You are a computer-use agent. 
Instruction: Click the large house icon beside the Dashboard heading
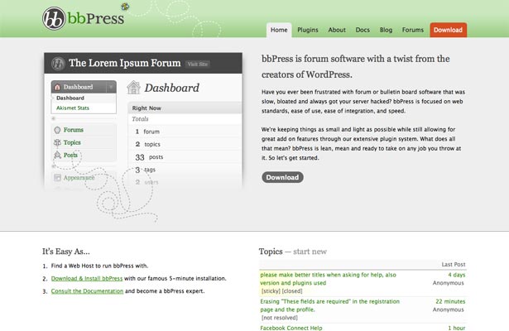point(133,88)
